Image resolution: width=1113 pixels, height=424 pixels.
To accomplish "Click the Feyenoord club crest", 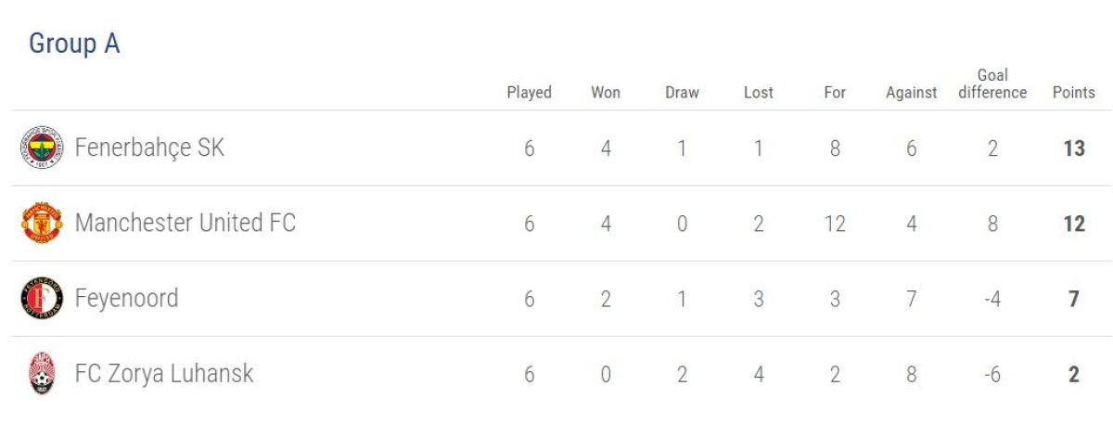I will pos(42,299).
